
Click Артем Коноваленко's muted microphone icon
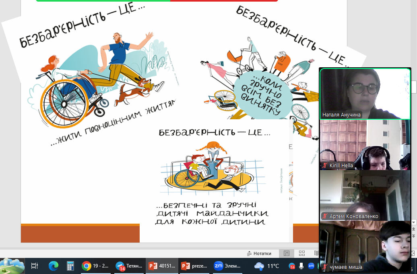[325, 216]
